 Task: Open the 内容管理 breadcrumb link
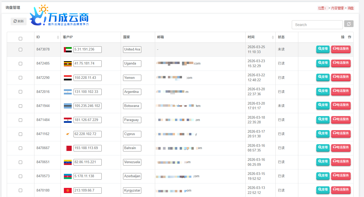[x=337, y=8]
